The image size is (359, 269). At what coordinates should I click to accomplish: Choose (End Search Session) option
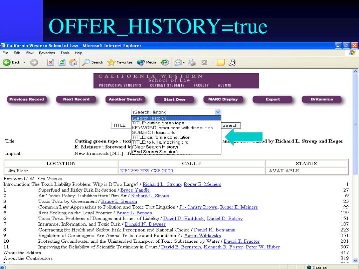coord(176,152)
